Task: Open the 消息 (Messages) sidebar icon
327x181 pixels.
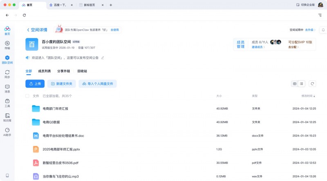Action: 7,88
